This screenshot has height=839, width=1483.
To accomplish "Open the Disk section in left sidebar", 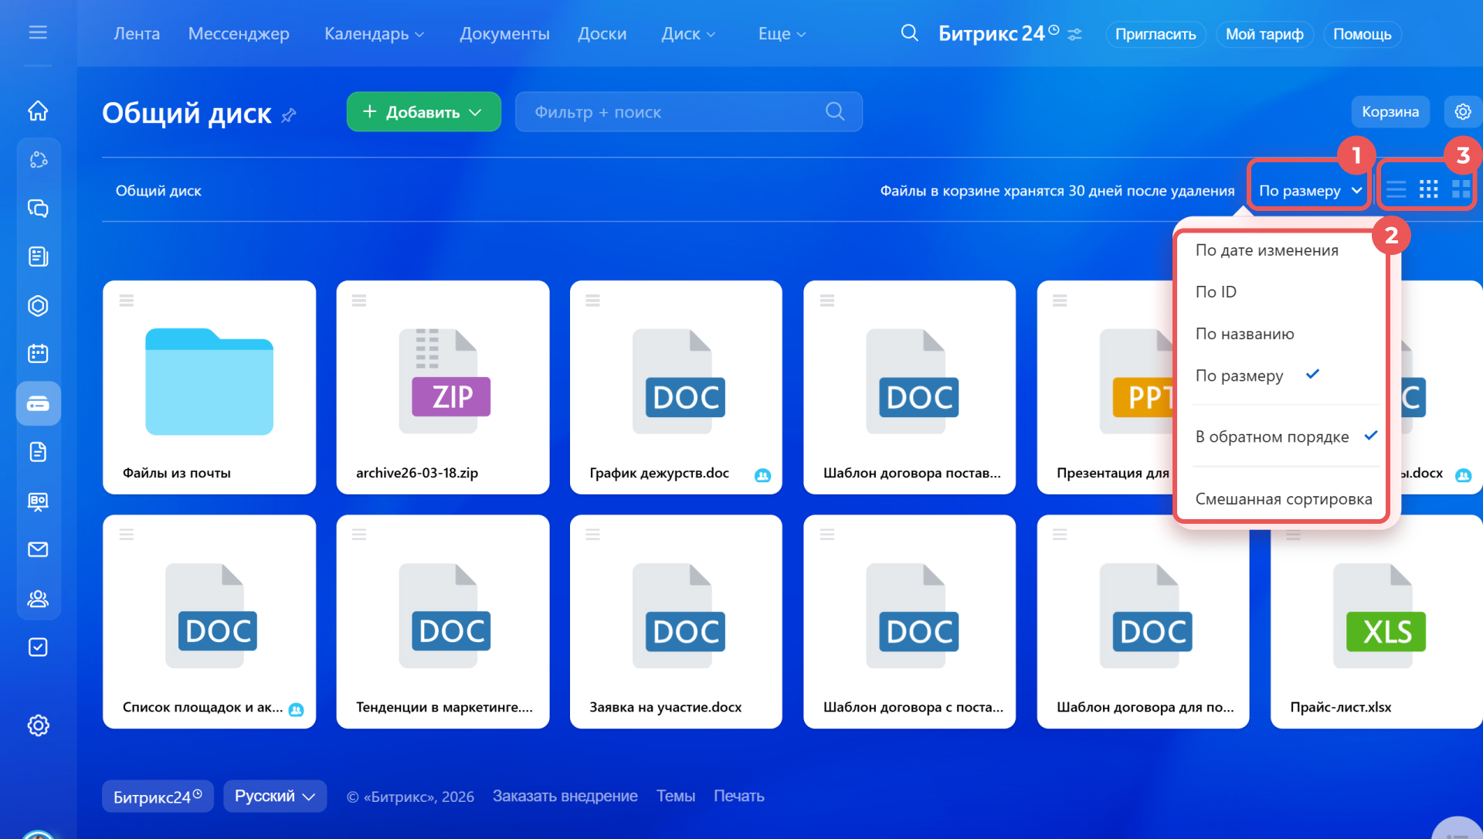I will [x=38, y=403].
